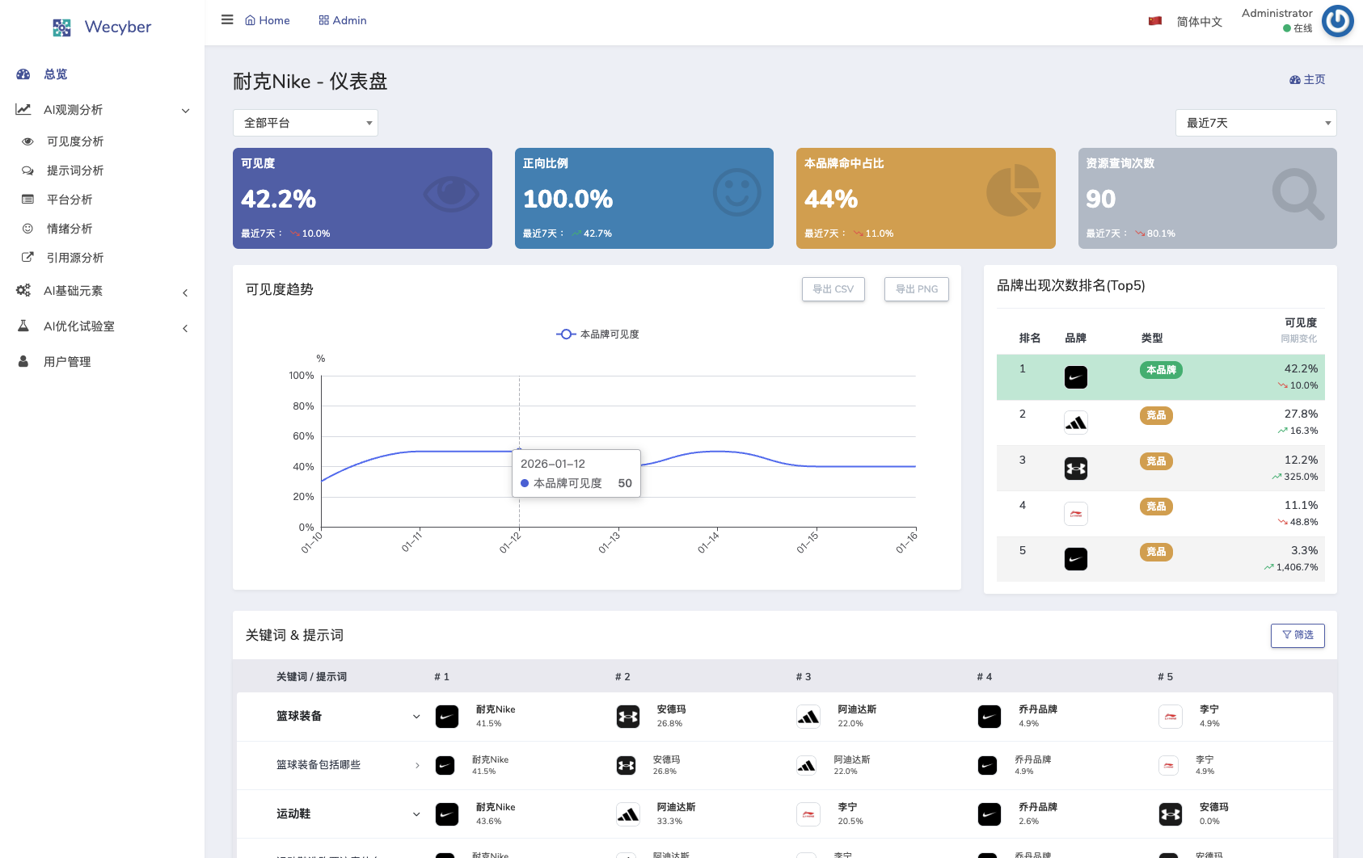
Task: Select the 用户管理 sidebar item
Action: [68, 361]
